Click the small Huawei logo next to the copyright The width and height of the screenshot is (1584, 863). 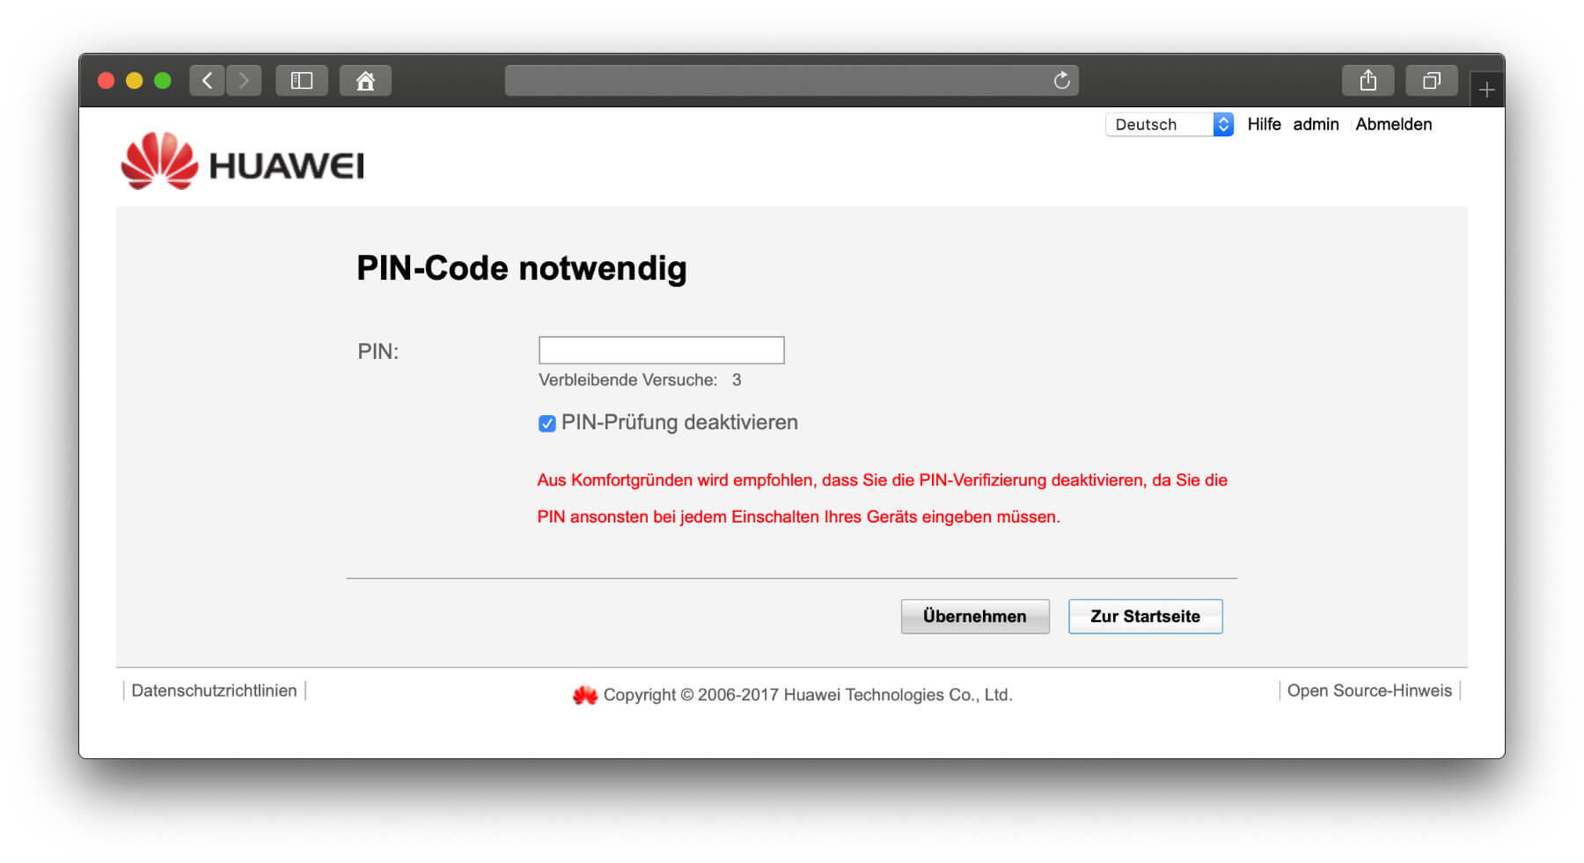click(x=585, y=695)
